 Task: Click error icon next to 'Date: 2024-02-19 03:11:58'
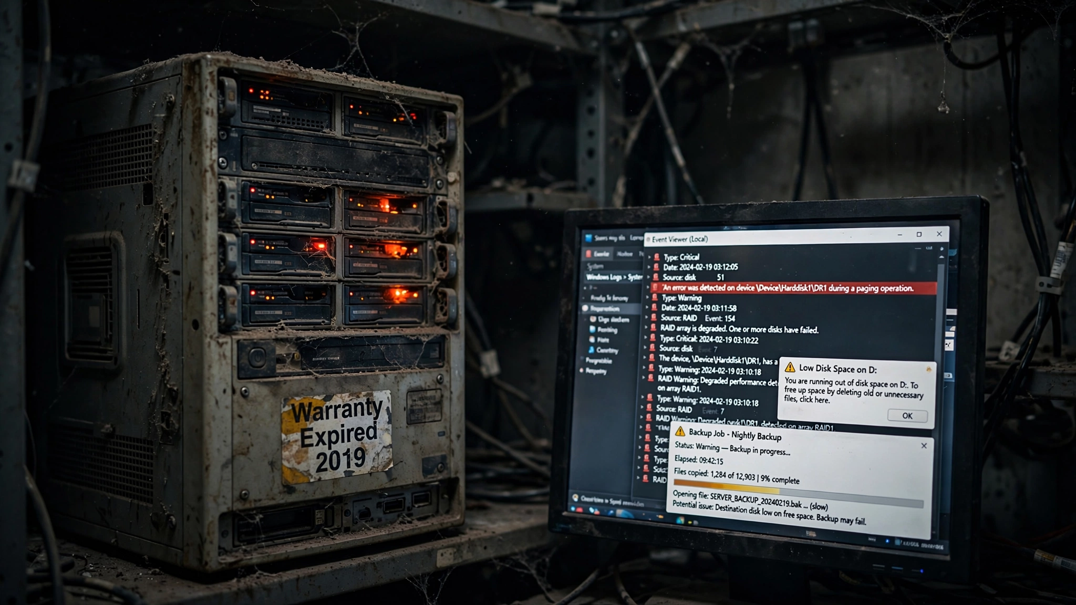pyautogui.click(x=654, y=308)
